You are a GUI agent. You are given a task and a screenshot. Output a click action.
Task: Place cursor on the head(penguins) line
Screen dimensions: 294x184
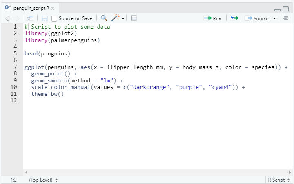pos(47,53)
